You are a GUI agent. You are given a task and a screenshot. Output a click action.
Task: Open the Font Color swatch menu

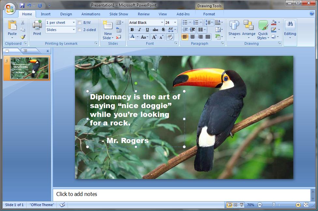click(x=137, y=36)
